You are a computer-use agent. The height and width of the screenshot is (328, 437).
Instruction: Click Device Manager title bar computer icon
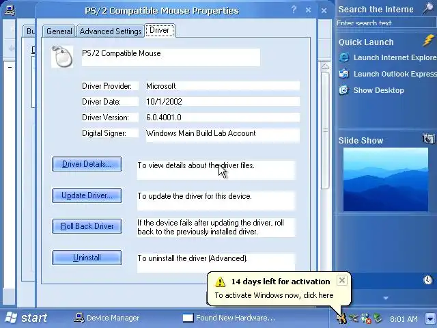tap(10, 11)
